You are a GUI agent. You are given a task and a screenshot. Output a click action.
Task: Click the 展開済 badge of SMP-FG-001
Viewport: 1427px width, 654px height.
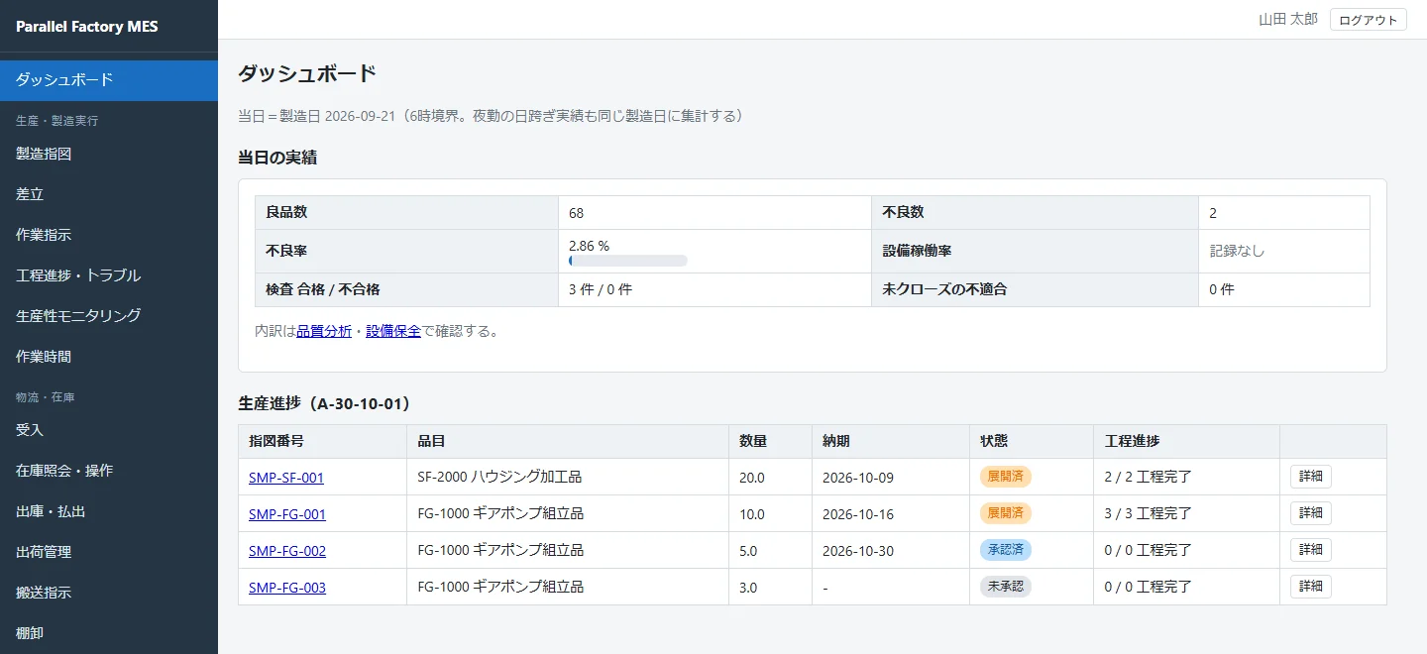[1006, 513]
